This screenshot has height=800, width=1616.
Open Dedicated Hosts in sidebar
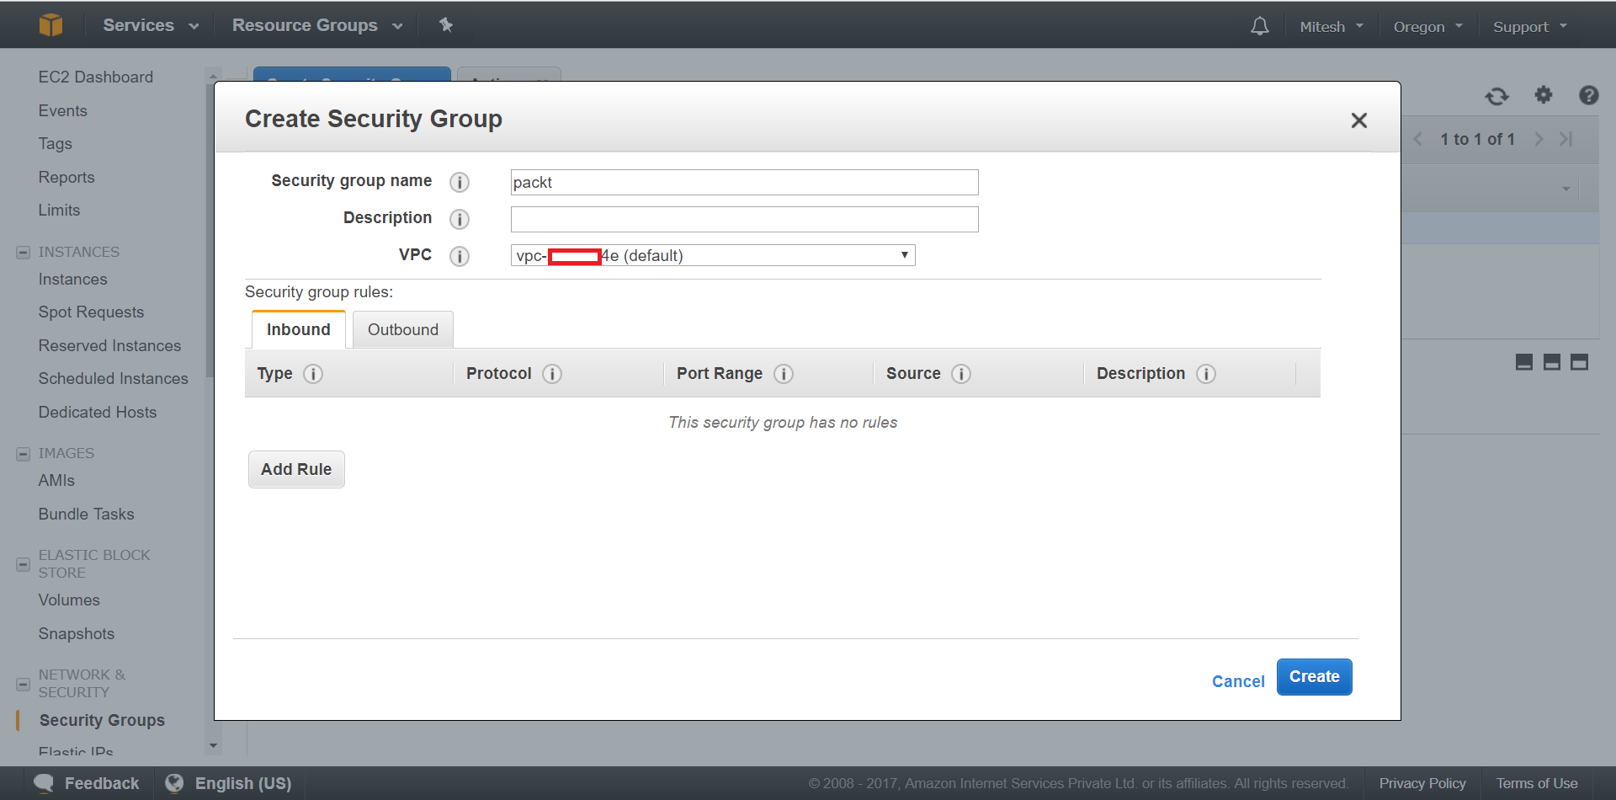[x=98, y=412]
